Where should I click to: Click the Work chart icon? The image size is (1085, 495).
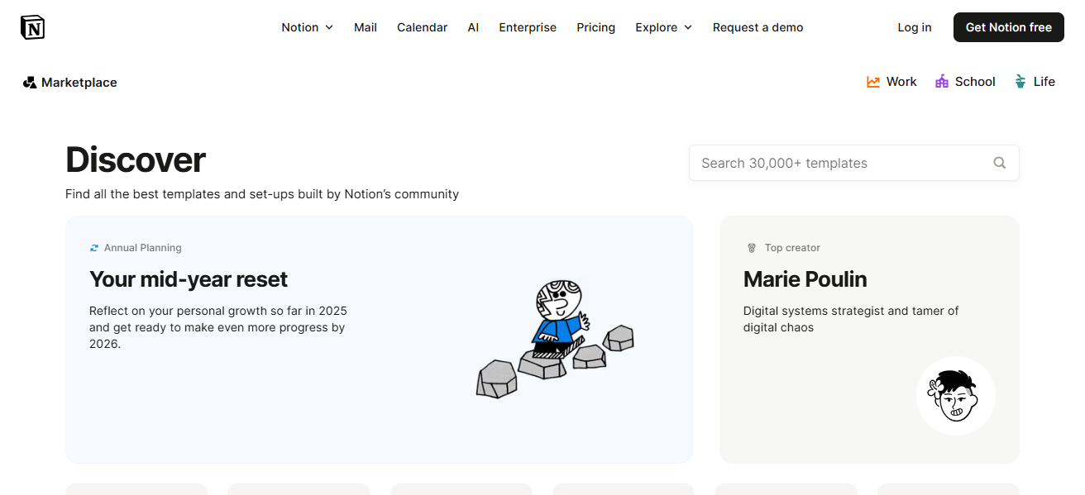(873, 82)
